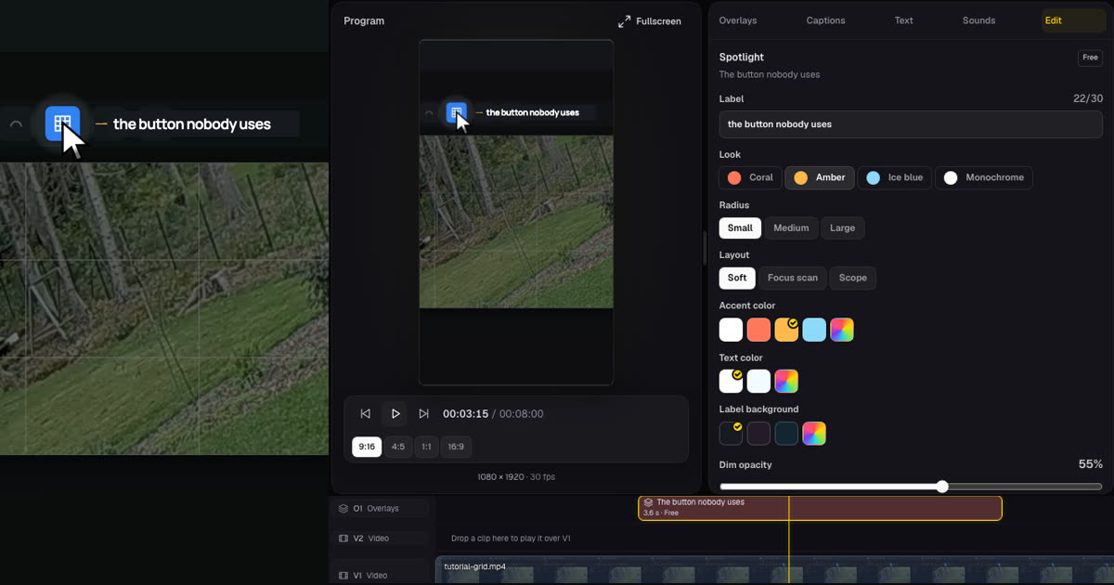
Task: Click the V1 Video track header
Action: [381, 576]
